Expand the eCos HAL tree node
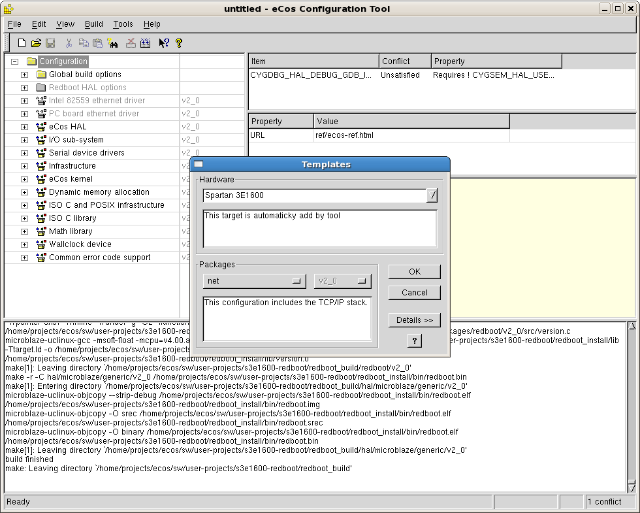This screenshot has width=640, height=513. coord(24,127)
